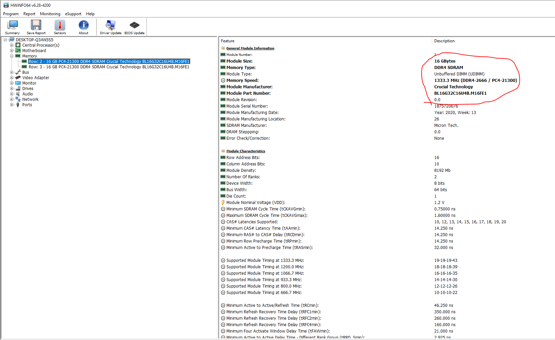Select the Audio tree label
555x340 pixels.
coord(27,94)
